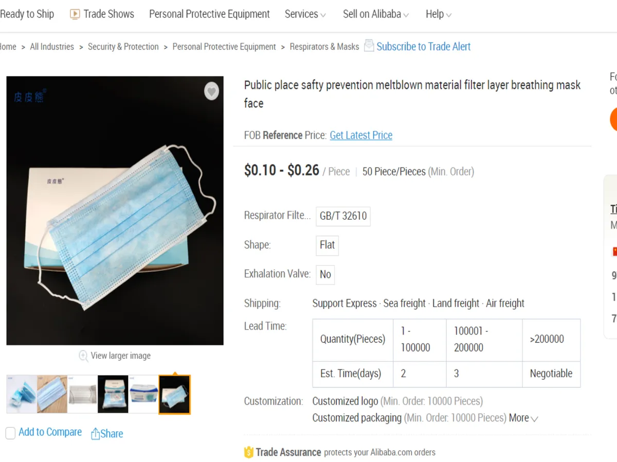Viewport: 617px width, 462px height.
Task: Tick the Add to Compare checkbox
Action: coord(11,433)
